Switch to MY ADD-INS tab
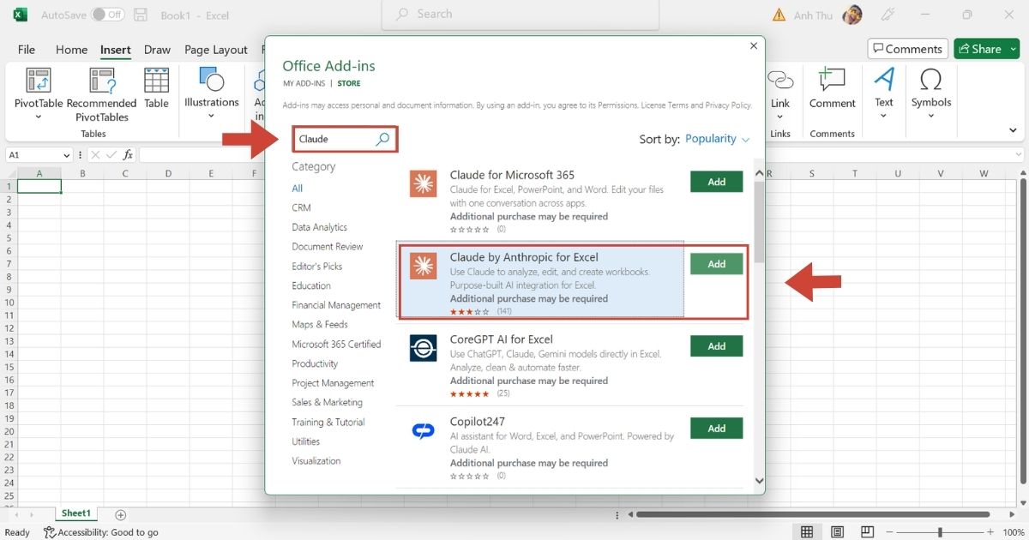The height and width of the screenshot is (540, 1029). tap(304, 84)
